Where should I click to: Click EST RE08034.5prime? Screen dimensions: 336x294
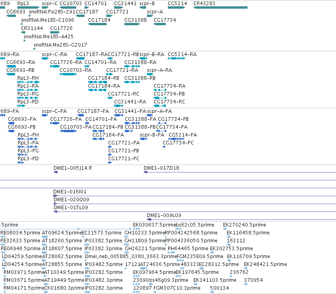coord(21,233)
